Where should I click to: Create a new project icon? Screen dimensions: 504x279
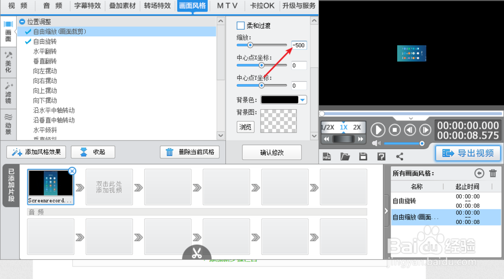327,156
